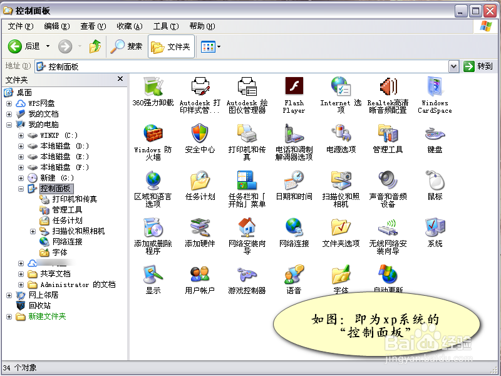Screen dimensions: 501x376
Task: Click the 转到 go button
Action: (x=478, y=66)
